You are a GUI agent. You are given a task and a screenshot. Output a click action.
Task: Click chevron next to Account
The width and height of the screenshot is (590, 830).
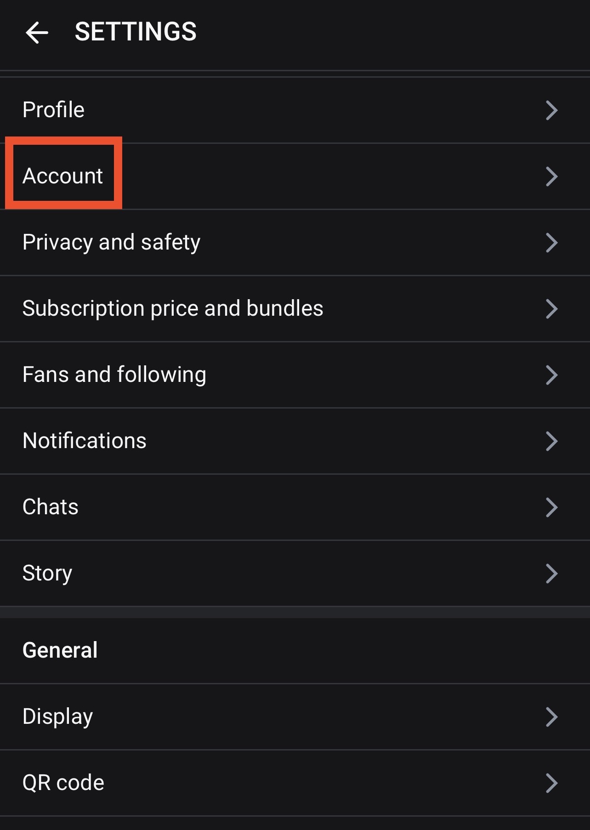551,176
